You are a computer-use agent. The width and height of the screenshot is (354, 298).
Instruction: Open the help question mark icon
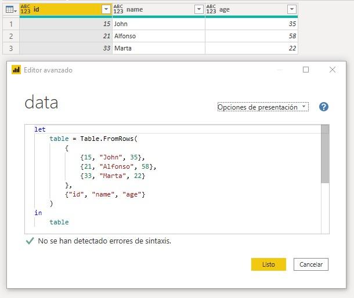[x=324, y=107]
